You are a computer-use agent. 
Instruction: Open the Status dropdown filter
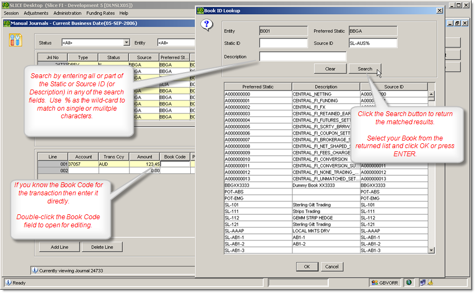click(x=126, y=43)
